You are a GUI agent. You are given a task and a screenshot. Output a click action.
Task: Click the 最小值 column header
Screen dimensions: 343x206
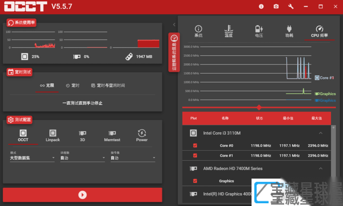click(x=288, y=118)
